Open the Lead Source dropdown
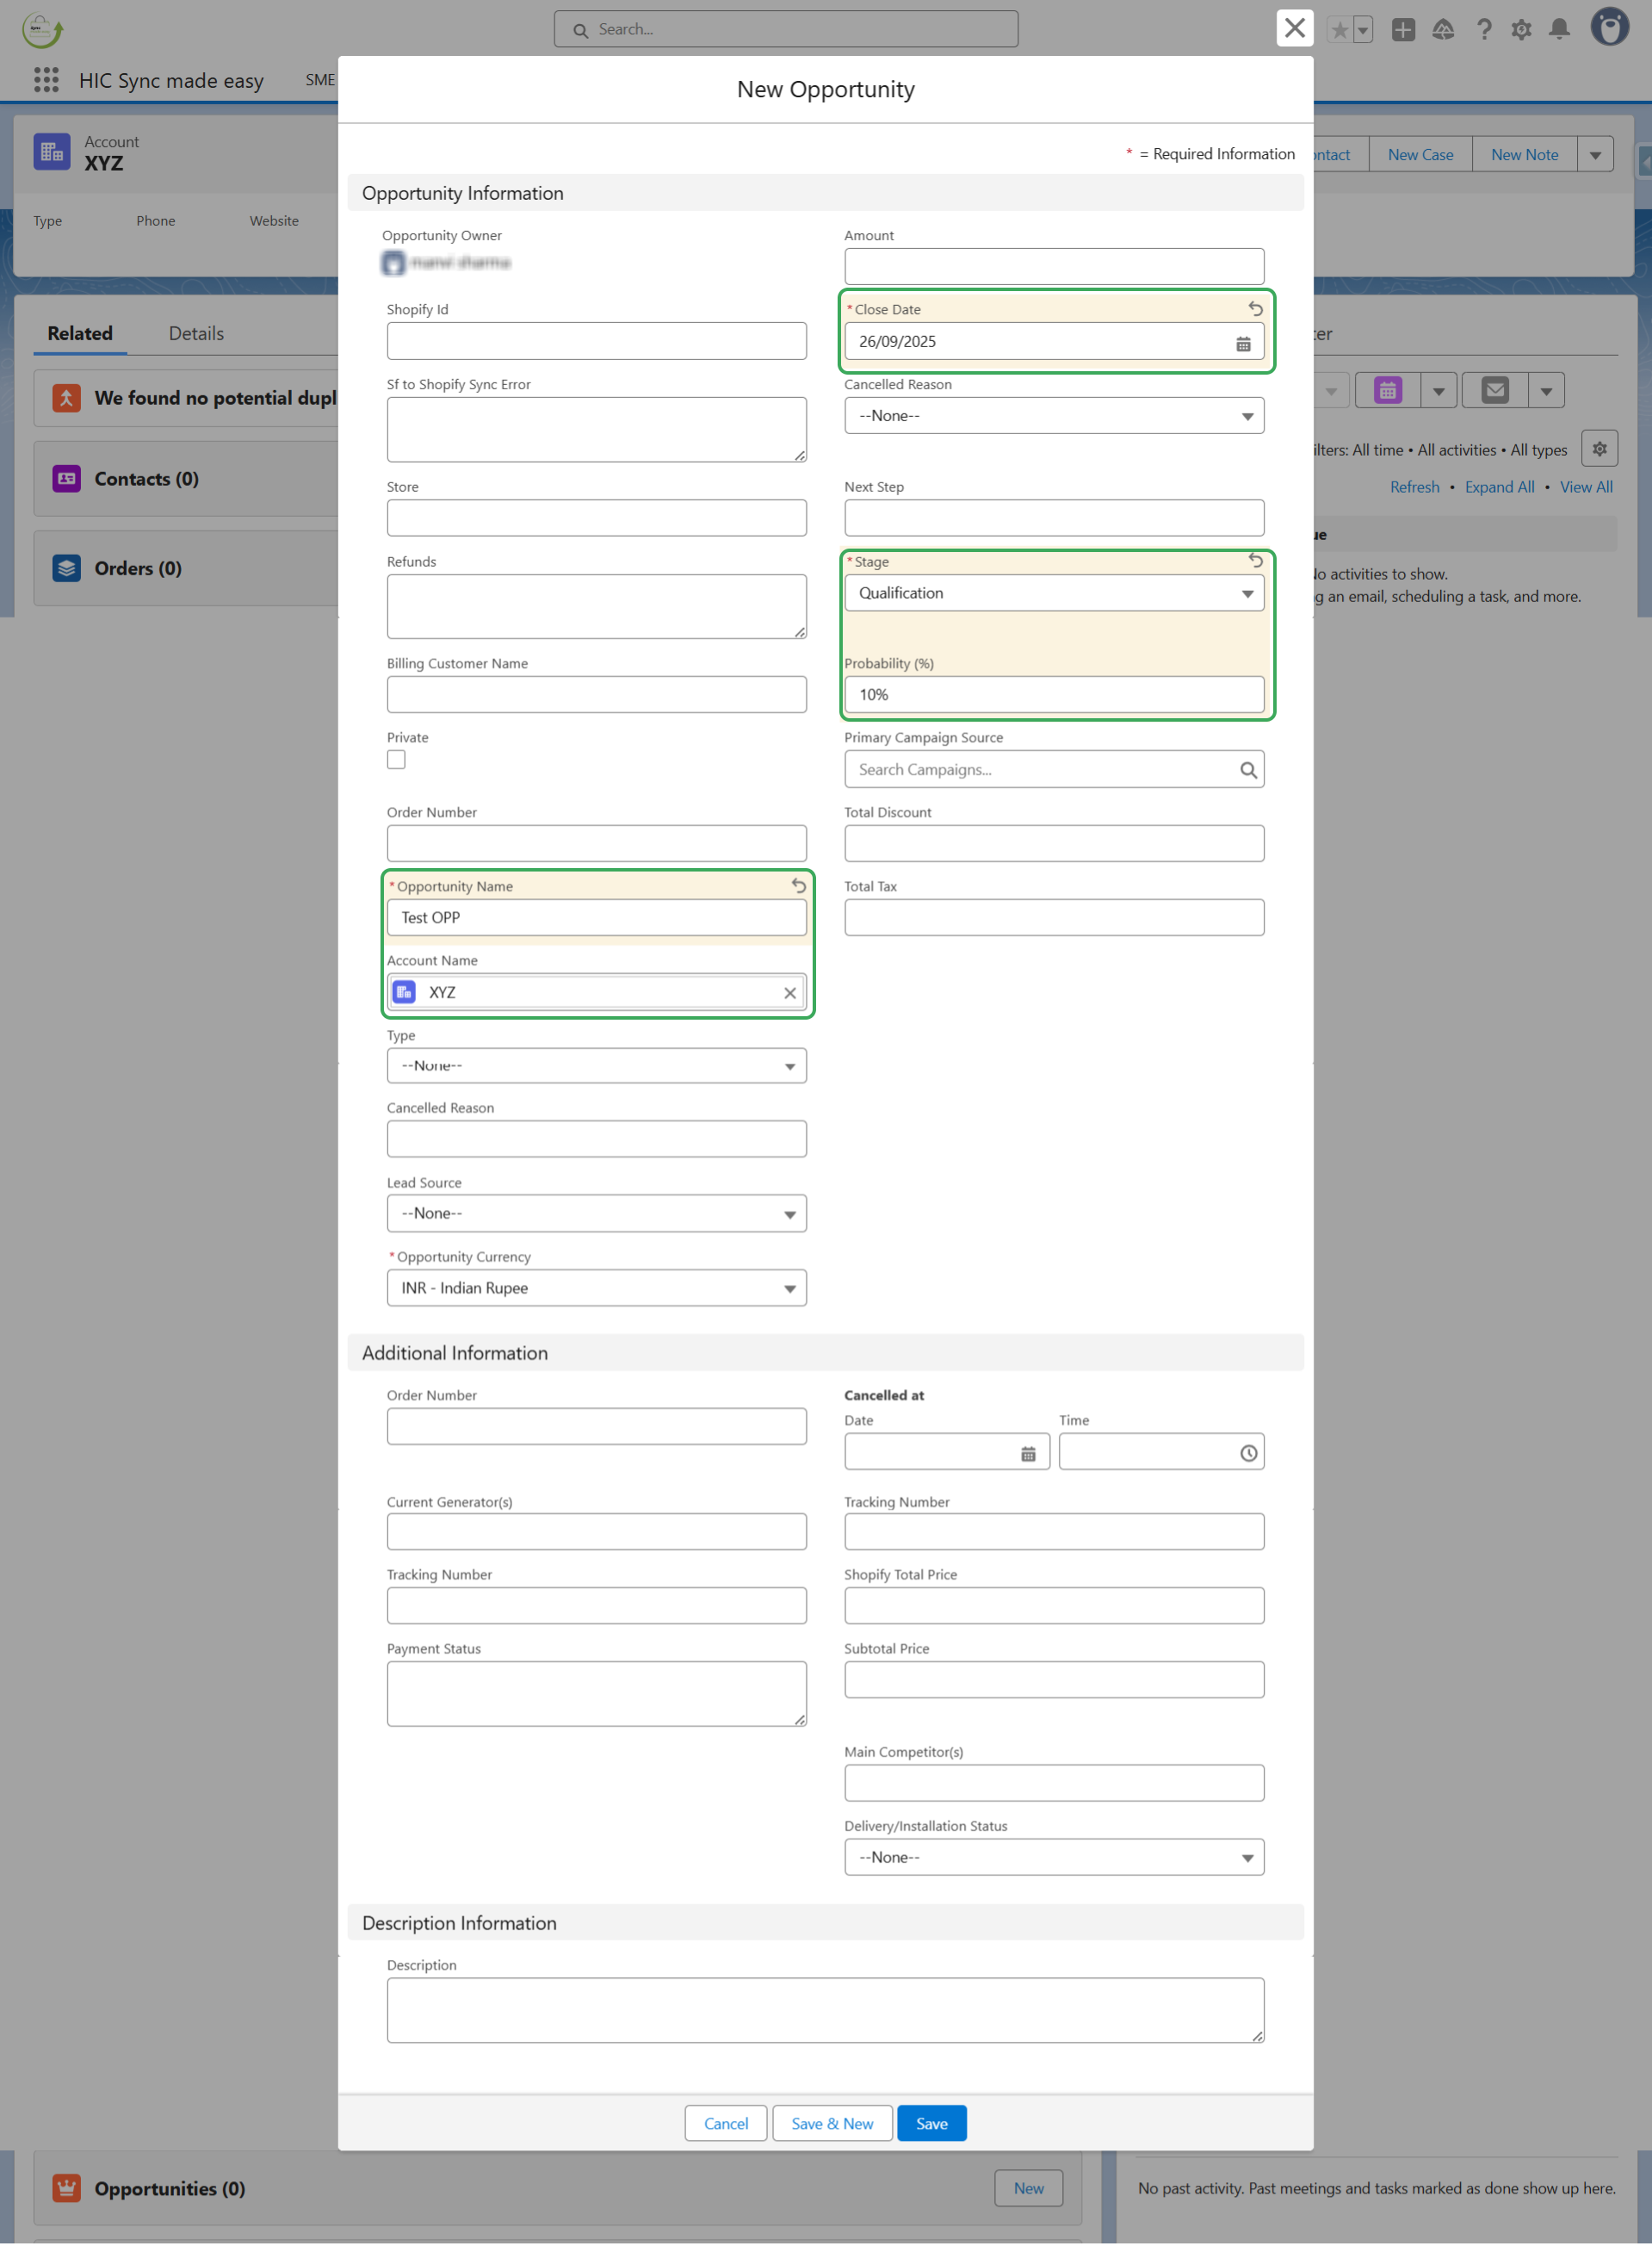This screenshot has height=2246, width=1652. click(x=596, y=1213)
